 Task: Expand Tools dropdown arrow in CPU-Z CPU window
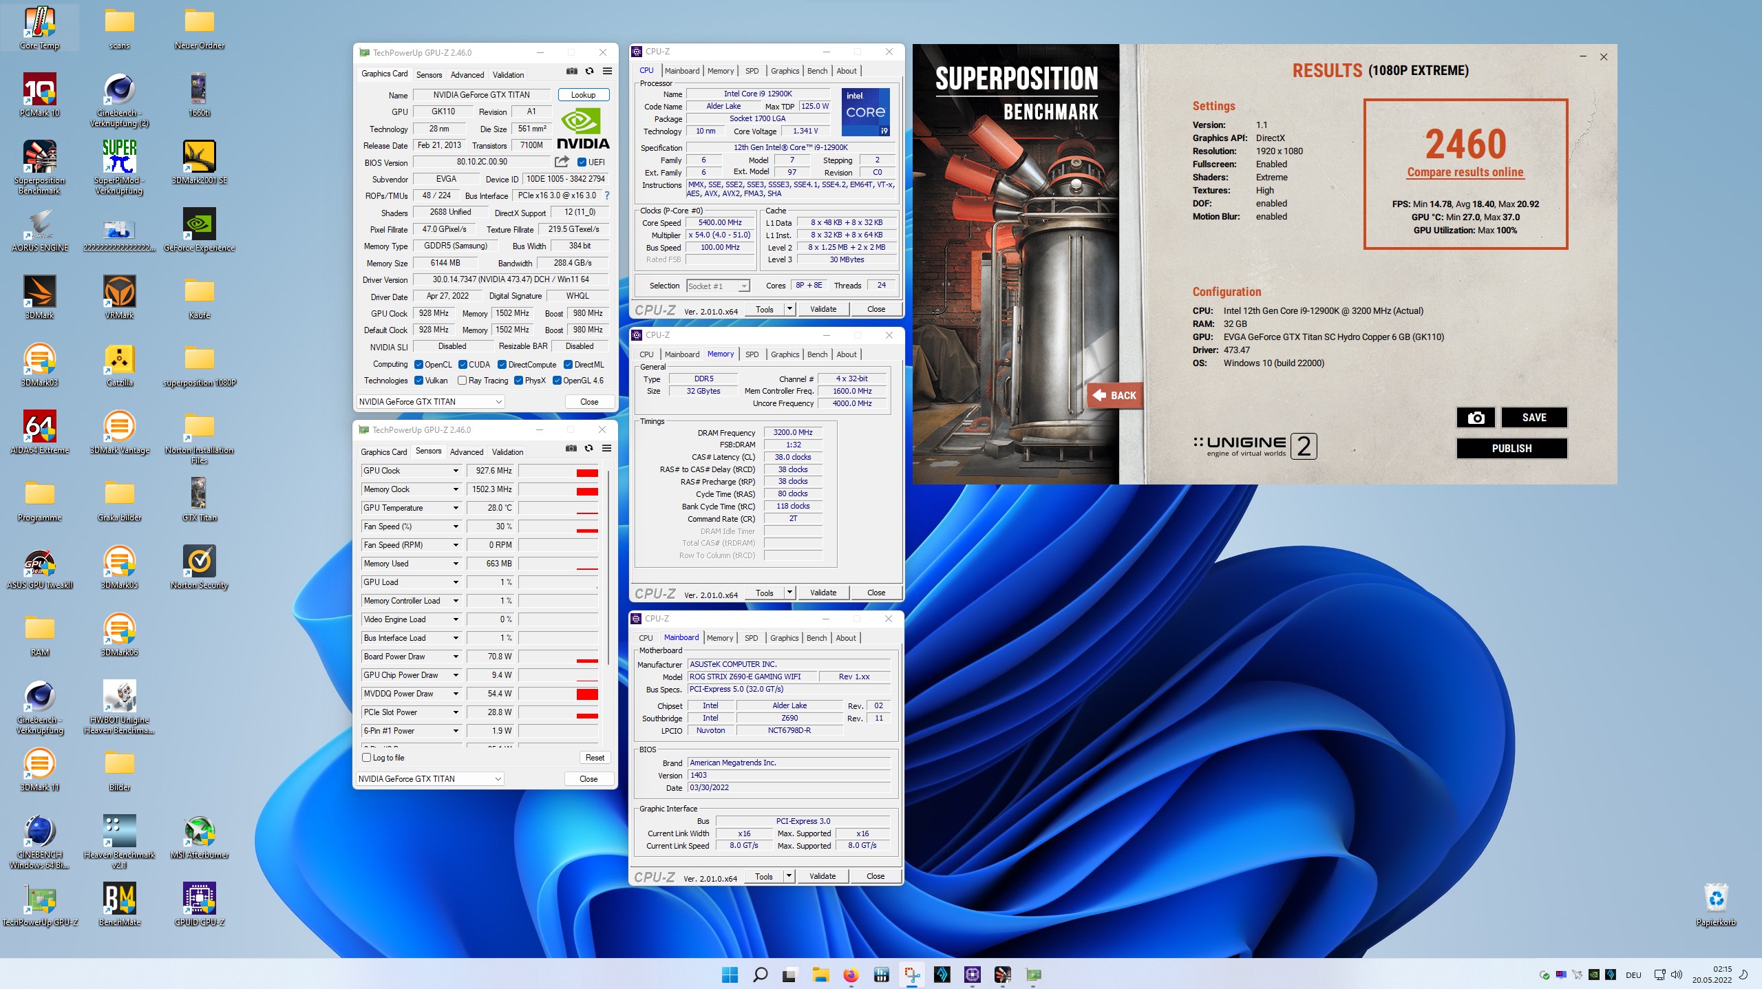tap(790, 309)
